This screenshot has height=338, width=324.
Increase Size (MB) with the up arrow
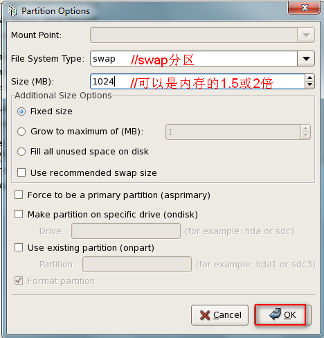click(x=309, y=78)
